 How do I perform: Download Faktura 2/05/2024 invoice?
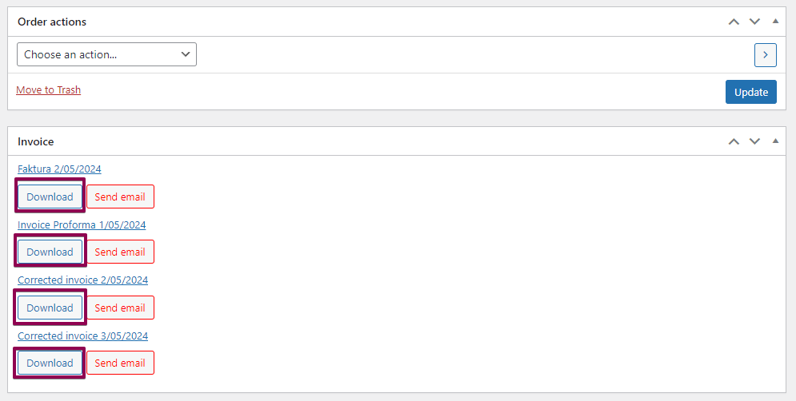[50, 197]
